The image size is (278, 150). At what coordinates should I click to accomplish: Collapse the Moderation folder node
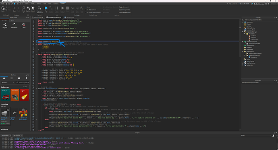245,34
